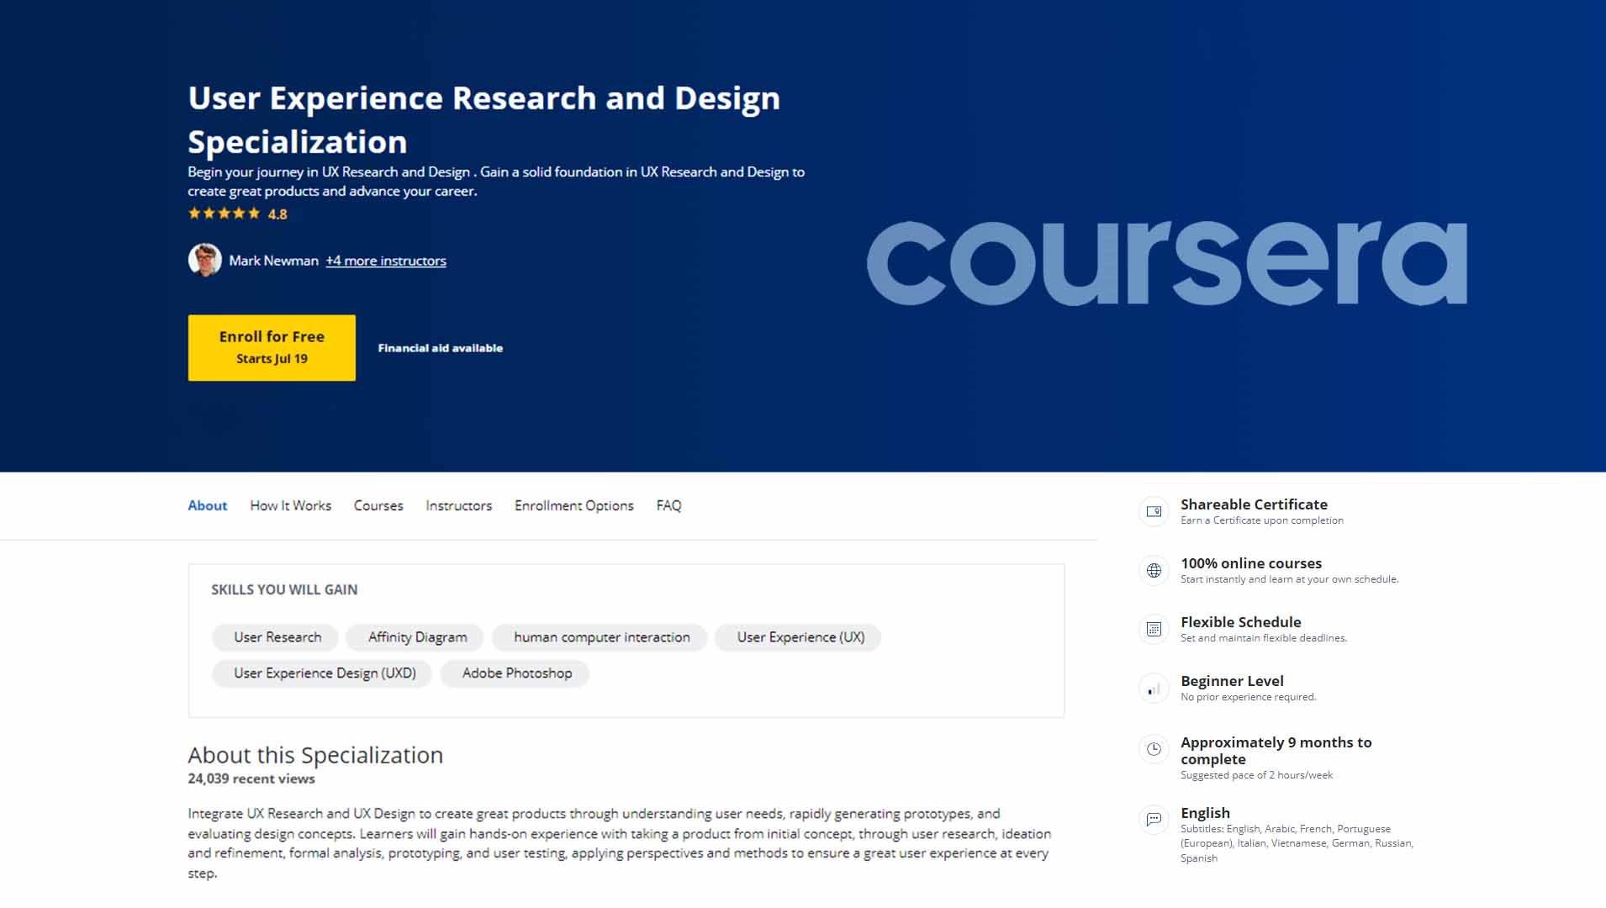The width and height of the screenshot is (1606, 908).
Task: Open the Enrollment Options tab
Action: click(573, 505)
